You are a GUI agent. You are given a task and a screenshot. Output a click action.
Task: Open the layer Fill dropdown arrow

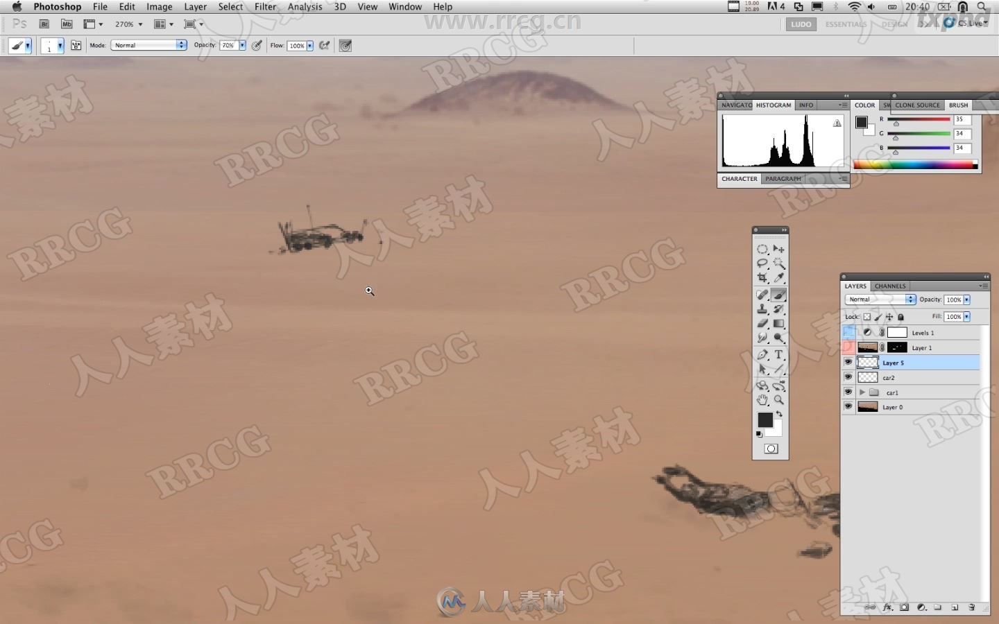pyautogui.click(x=967, y=317)
